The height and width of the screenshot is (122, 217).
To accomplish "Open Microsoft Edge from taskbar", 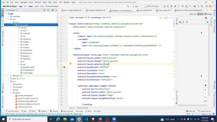I will point(58,119).
